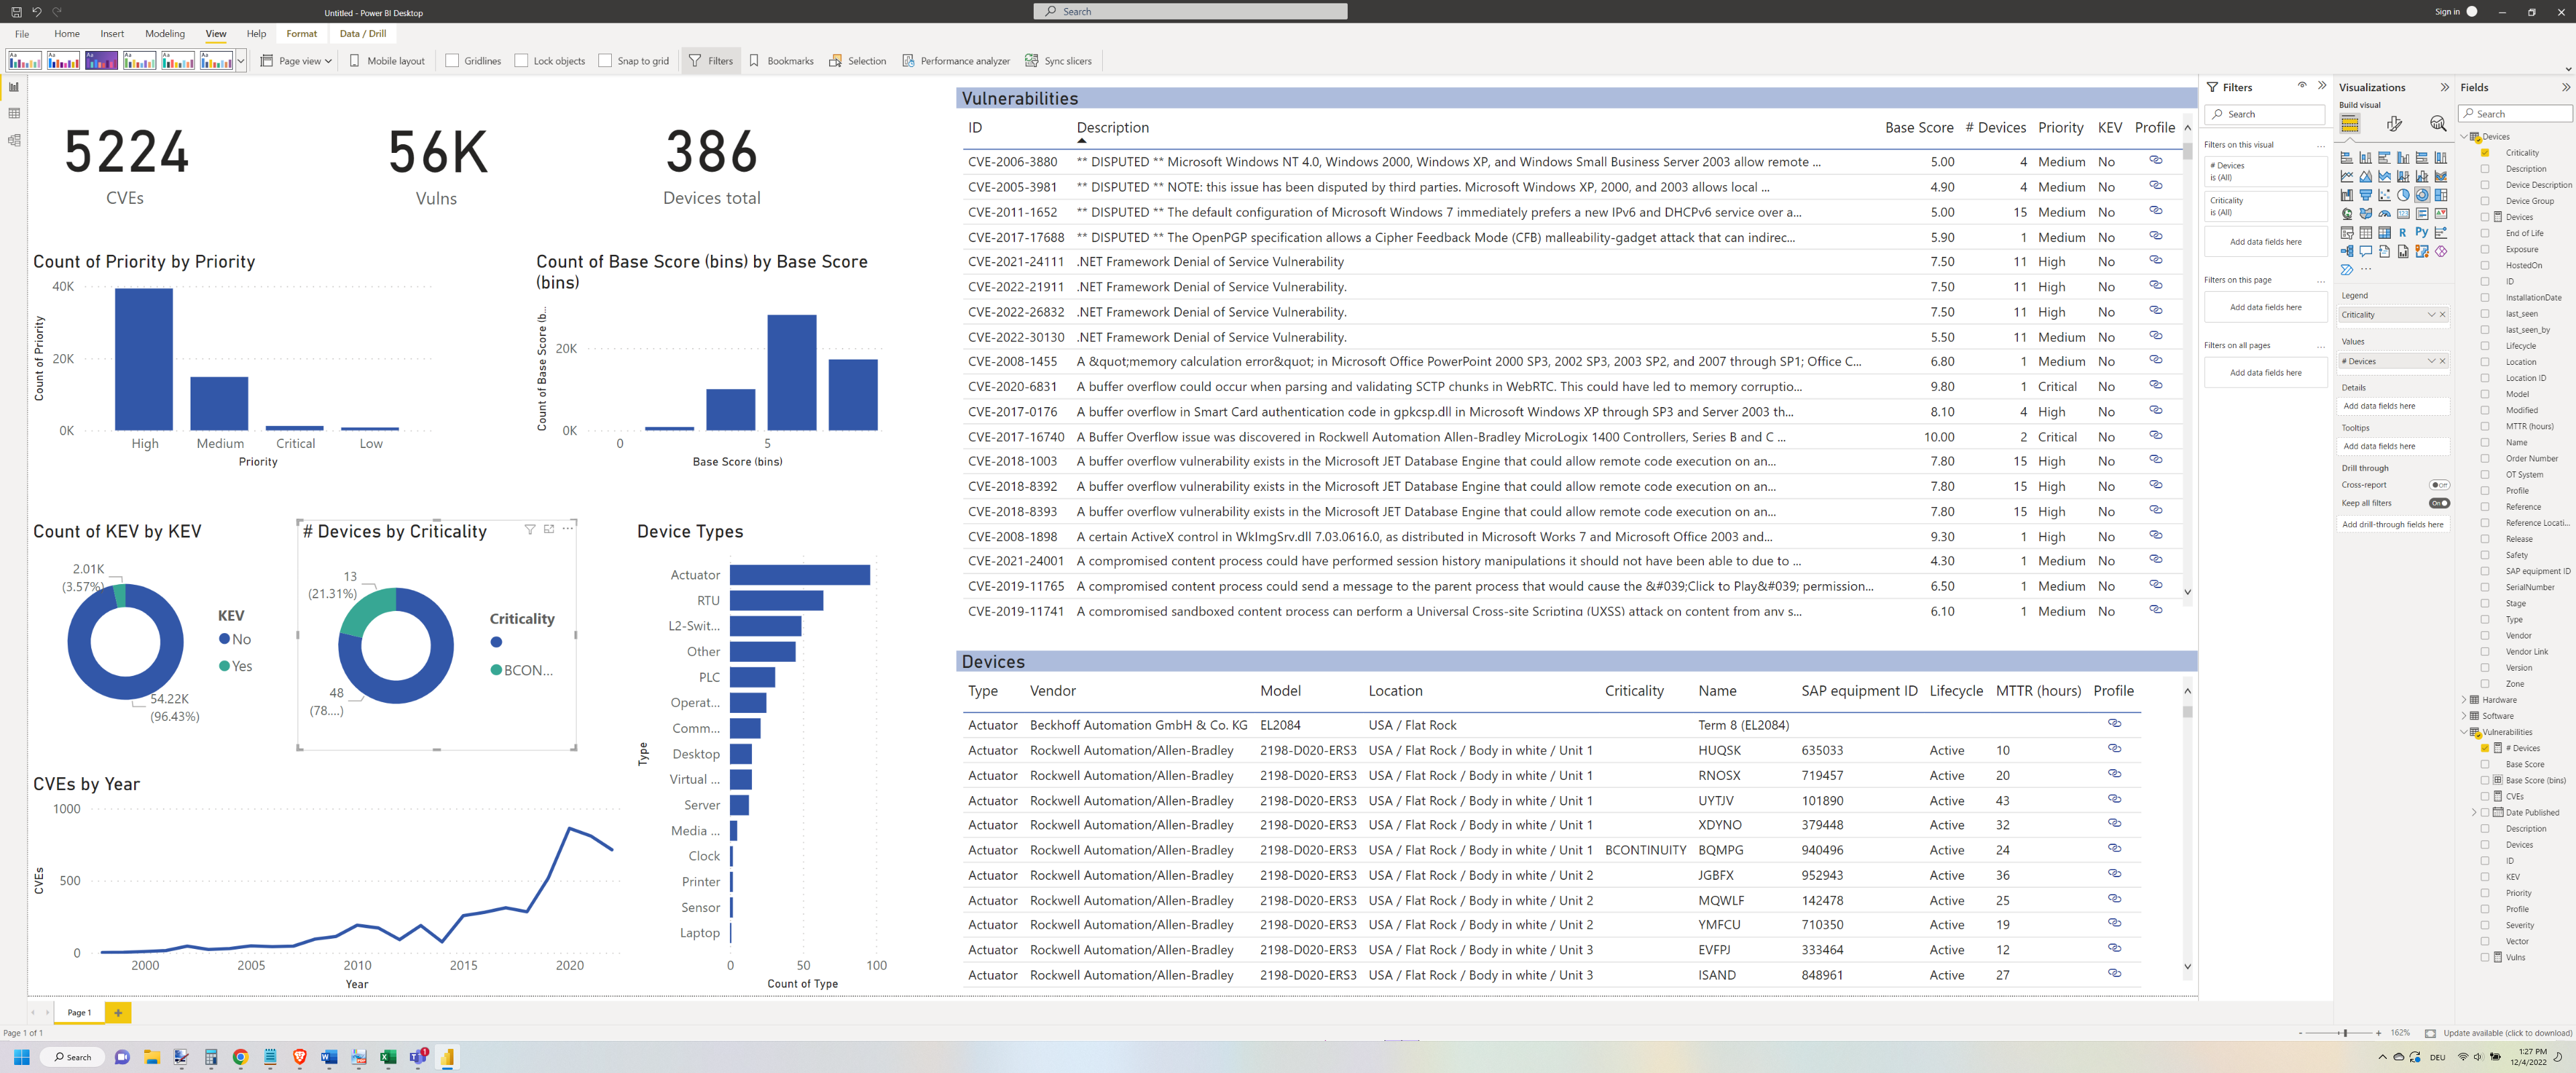The height and width of the screenshot is (1073, 2576).
Task: Toggle the Cross-report switch
Action: pyautogui.click(x=2439, y=485)
